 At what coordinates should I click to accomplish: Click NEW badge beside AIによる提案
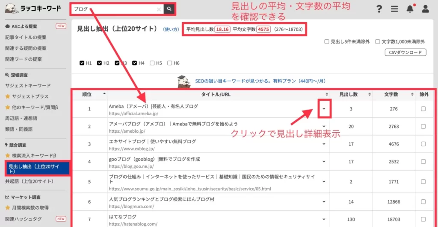61,26
